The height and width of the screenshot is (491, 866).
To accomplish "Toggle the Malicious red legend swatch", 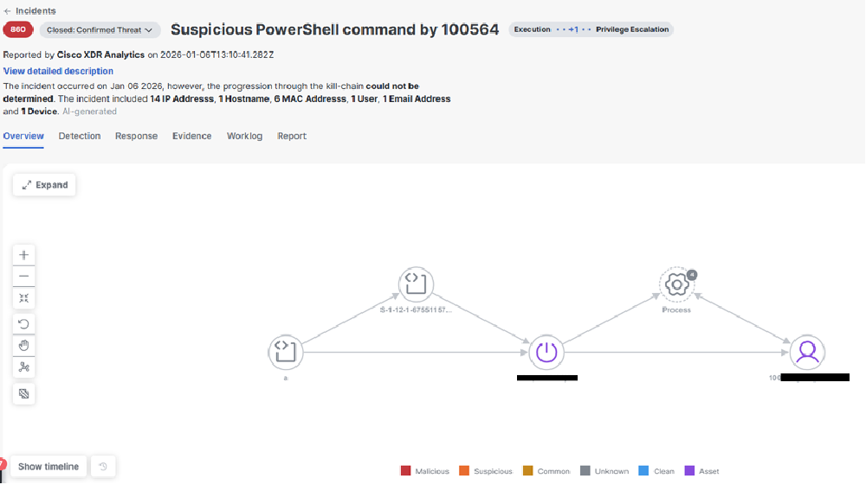I will (405, 471).
